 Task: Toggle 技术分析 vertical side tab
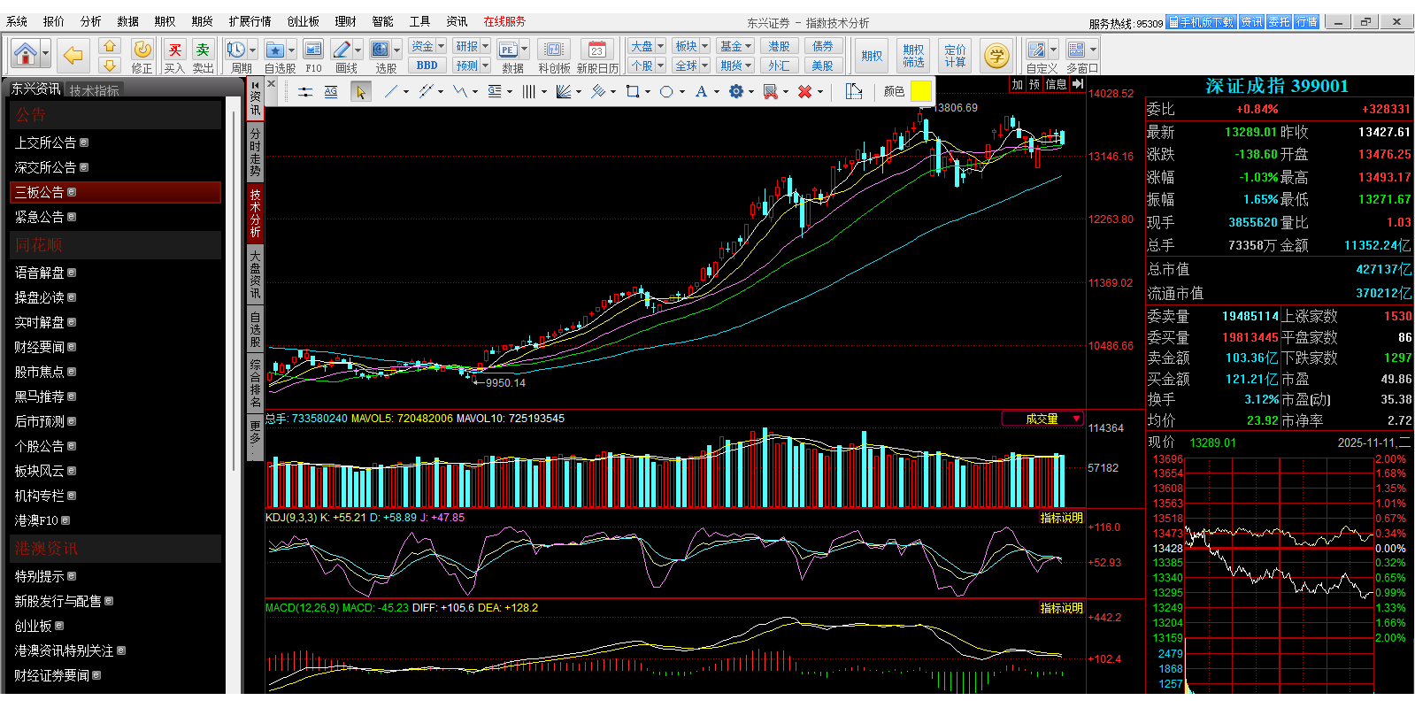(x=255, y=213)
